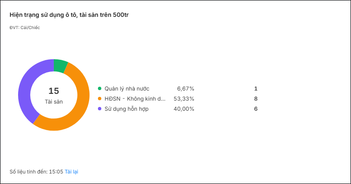Viewport: 351px width, 184px height.
Task: Toggle the orange HĐSN legend dot
Action: tap(100, 99)
